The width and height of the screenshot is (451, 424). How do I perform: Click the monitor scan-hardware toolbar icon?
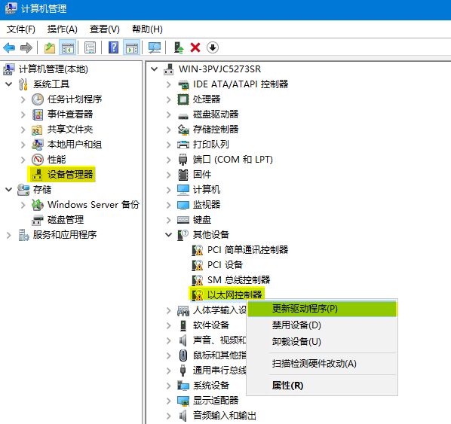click(x=155, y=47)
